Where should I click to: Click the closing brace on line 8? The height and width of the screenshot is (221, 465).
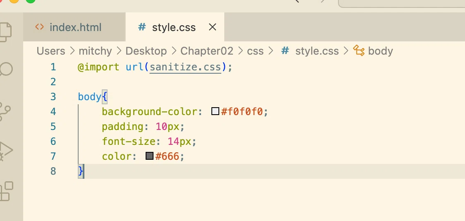point(81,171)
